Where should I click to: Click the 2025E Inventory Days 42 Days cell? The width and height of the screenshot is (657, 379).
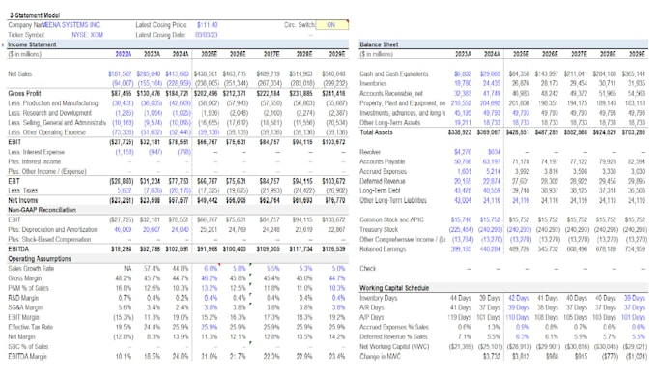(x=519, y=298)
